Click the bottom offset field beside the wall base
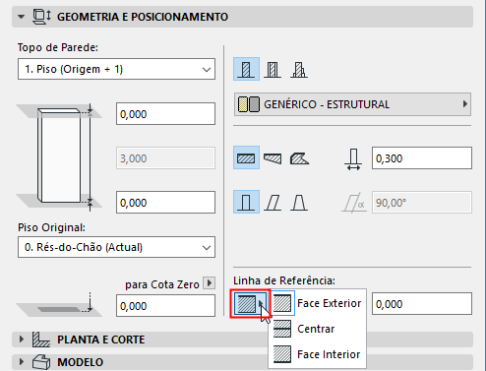 (x=165, y=203)
